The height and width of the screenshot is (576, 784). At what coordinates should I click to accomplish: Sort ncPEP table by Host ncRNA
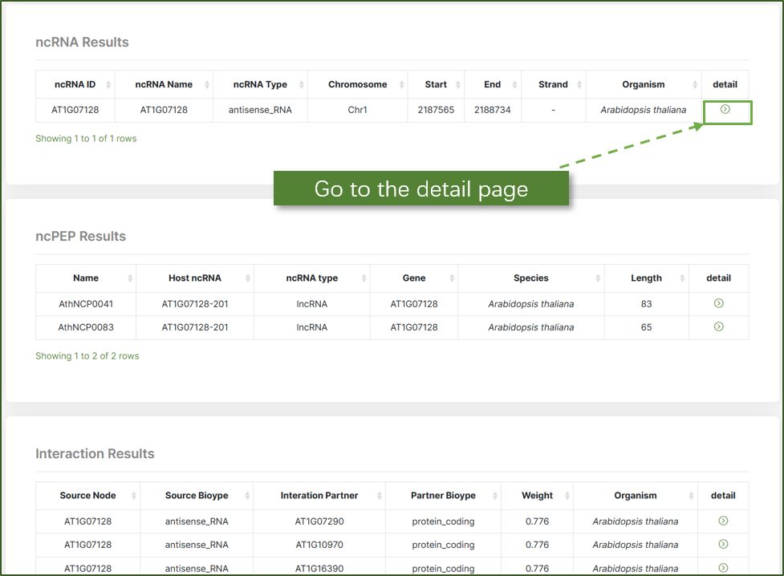pyautogui.click(x=195, y=278)
